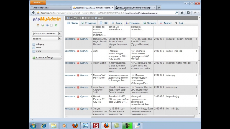Click the green reload navigation icon
The image size is (230, 129).
pos(56,26)
